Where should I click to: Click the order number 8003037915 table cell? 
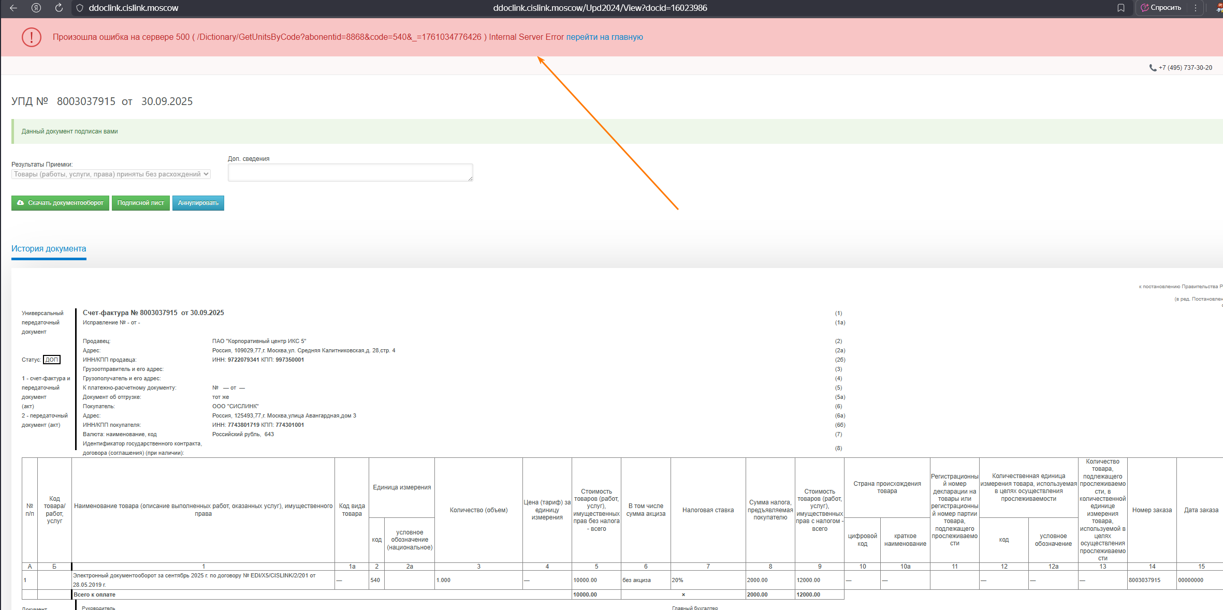tap(1144, 580)
